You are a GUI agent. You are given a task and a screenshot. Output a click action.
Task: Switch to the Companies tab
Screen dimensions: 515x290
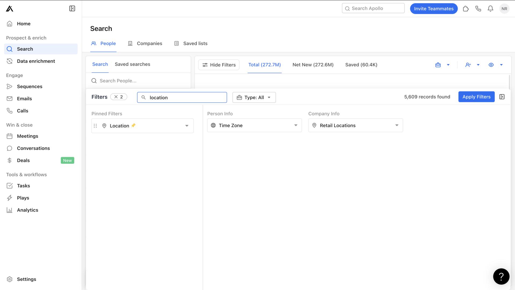coord(149,43)
